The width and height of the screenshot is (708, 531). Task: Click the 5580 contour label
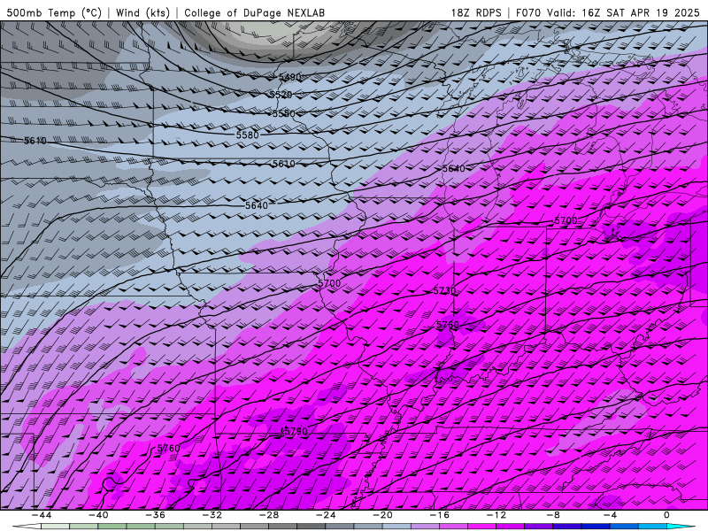tap(248, 135)
